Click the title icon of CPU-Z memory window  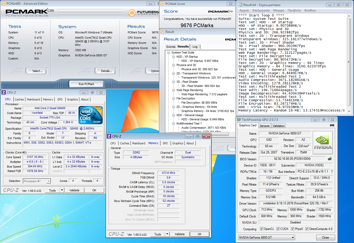(109, 136)
